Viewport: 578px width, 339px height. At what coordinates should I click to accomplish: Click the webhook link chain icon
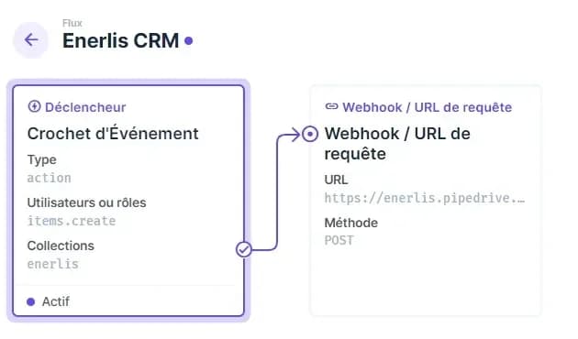pos(331,106)
